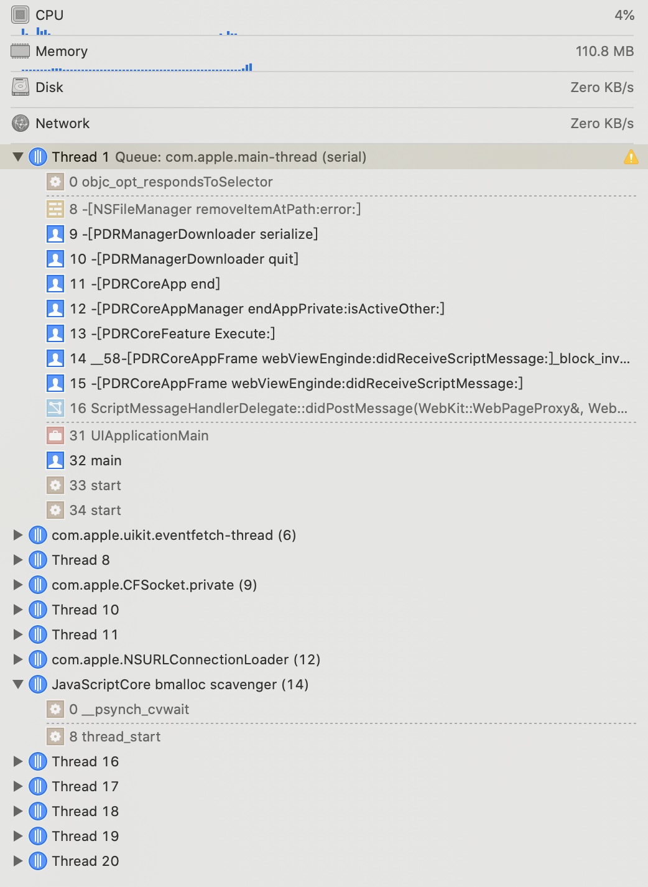Click gear icon beside objc_opt_respondsToSelector
The image size is (648, 887).
55,182
